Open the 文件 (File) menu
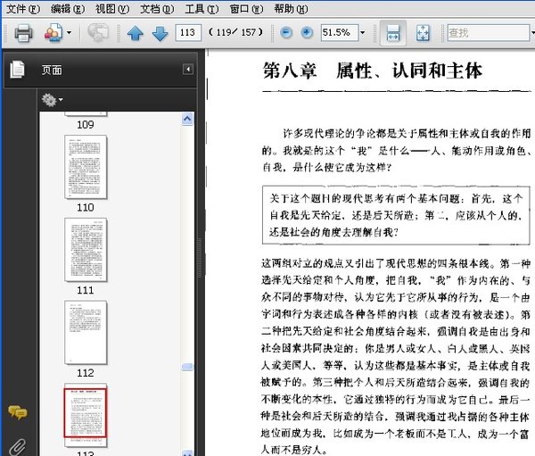 22,8
